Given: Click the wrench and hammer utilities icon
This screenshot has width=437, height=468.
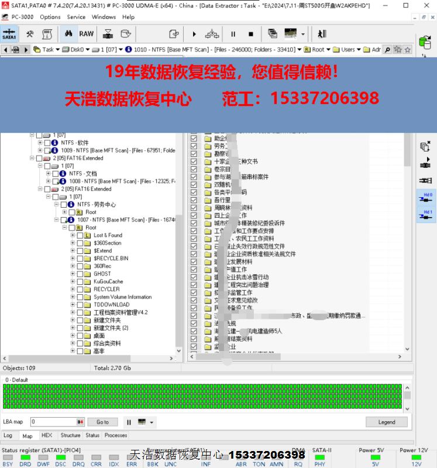Looking at the screenshot, I should pyautogui.click(x=29, y=34).
